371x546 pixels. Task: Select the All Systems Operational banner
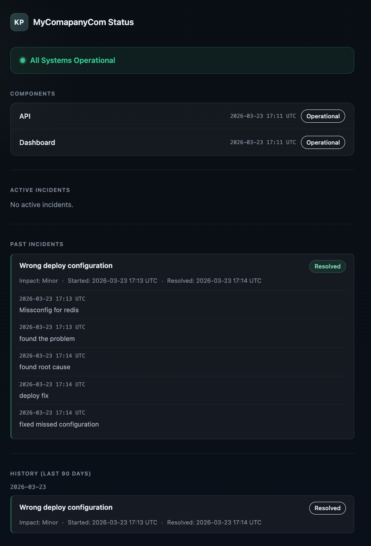click(x=182, y=61)
